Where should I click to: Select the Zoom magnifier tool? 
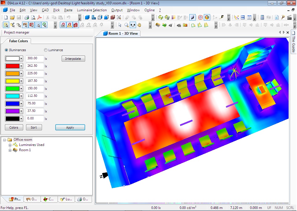[126, 25]
